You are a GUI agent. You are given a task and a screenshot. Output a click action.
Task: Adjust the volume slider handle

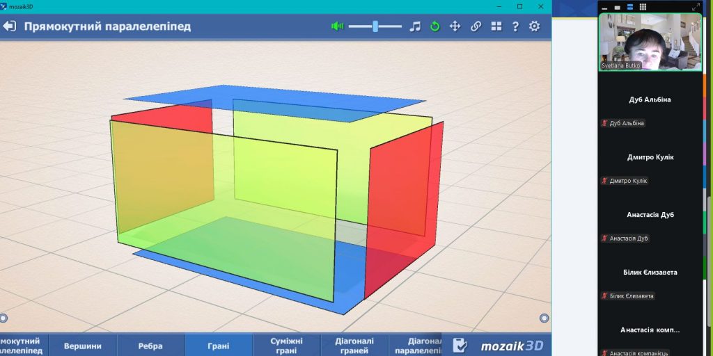pyautogui.click(x=375, y=26)
